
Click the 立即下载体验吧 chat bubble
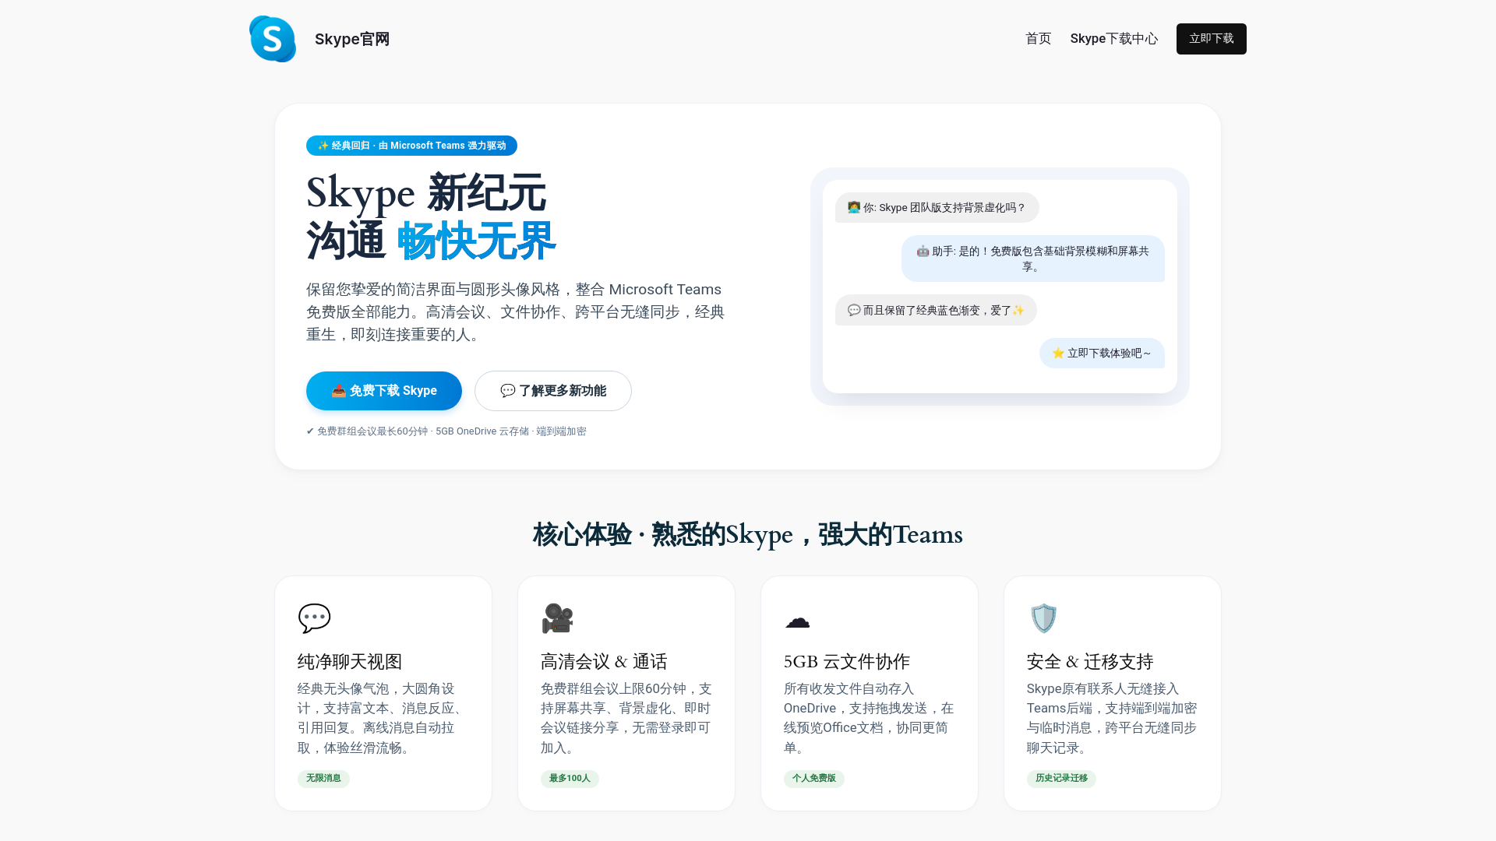tap(1102, 354)
